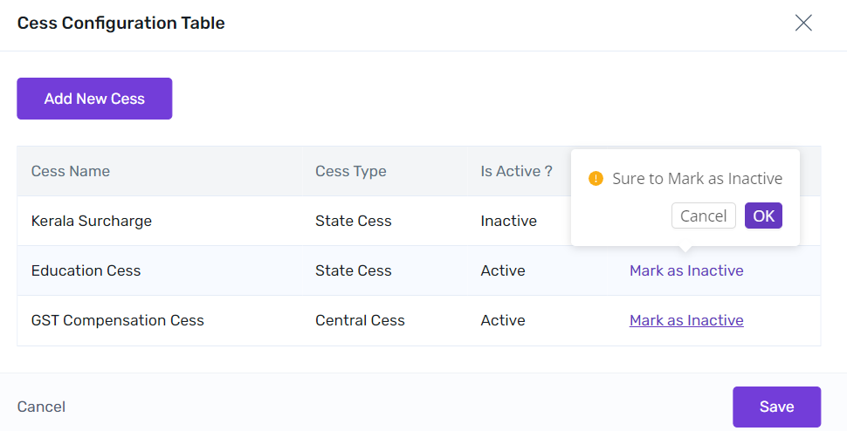Click the Active status of GST Compensation Cess
The height and width of the screenshot is (431, 847).
click(503, 320)
